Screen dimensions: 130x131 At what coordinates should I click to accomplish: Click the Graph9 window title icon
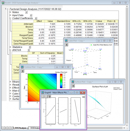(42, 92)
